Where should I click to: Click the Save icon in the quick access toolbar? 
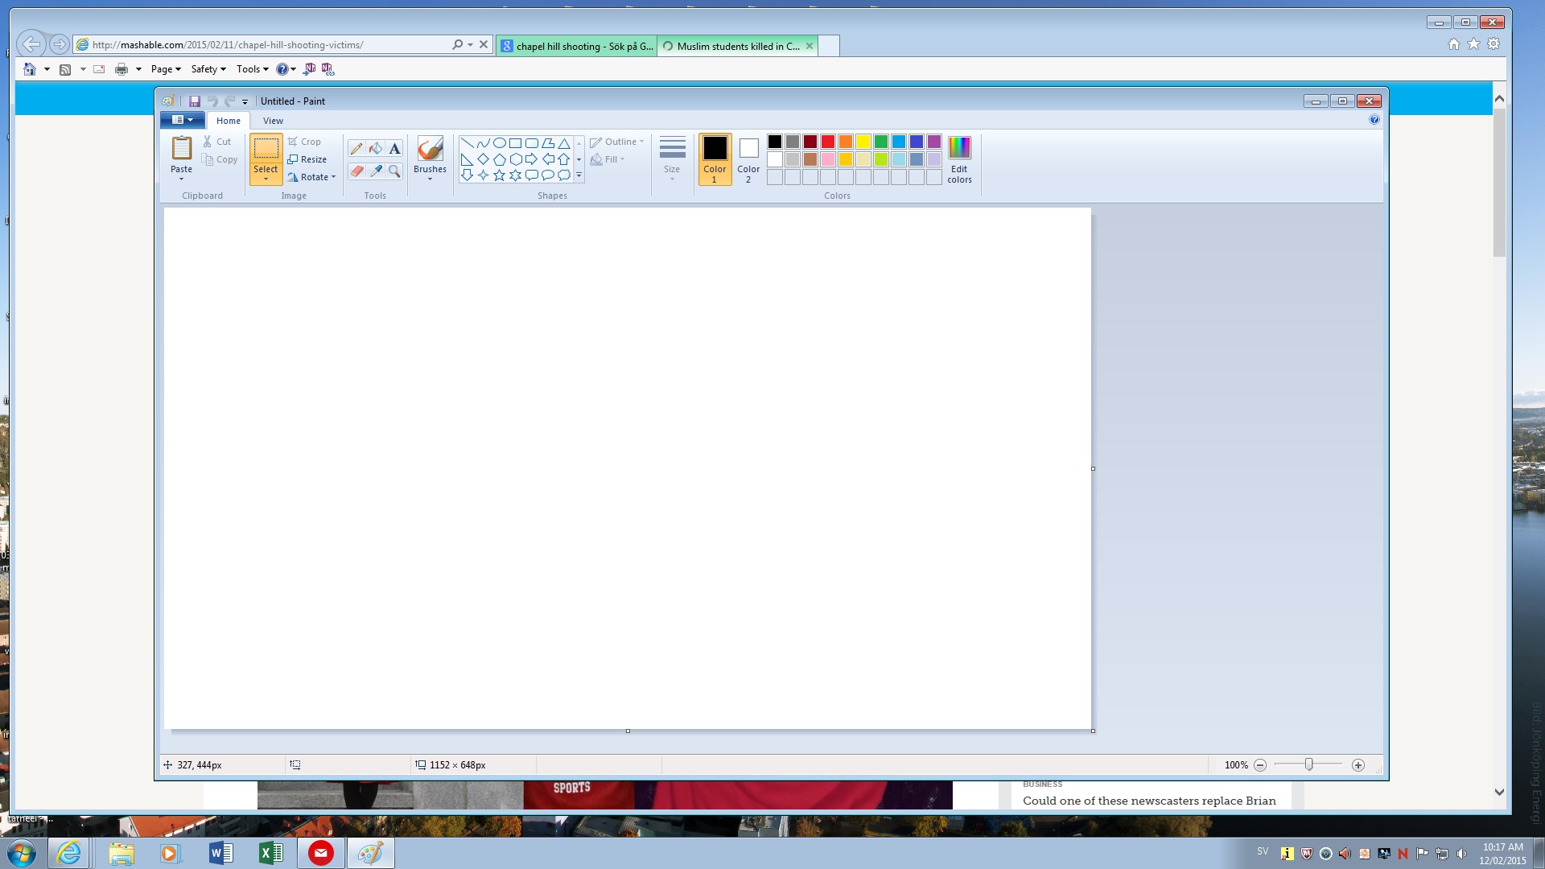coord(194,101)
